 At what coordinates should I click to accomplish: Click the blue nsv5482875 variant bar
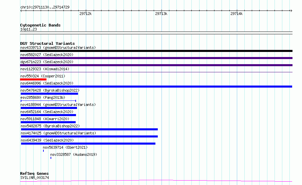89,129
